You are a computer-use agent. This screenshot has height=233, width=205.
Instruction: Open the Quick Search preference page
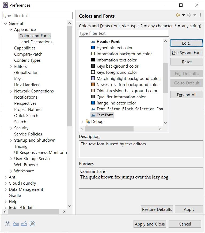(26, 116)
